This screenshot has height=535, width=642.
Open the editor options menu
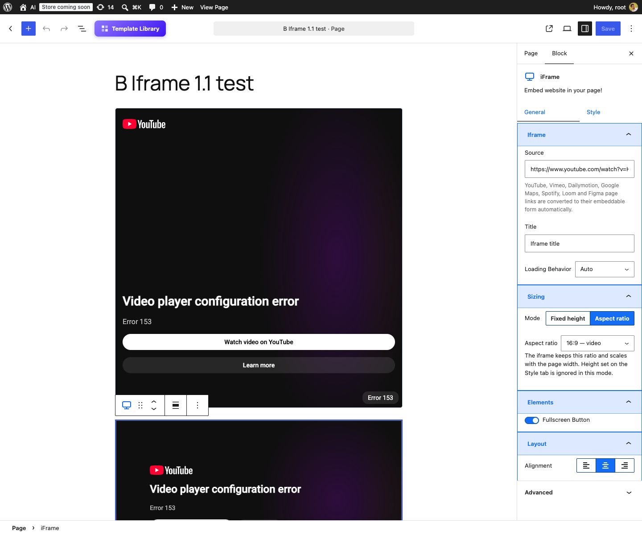point(631,29)
